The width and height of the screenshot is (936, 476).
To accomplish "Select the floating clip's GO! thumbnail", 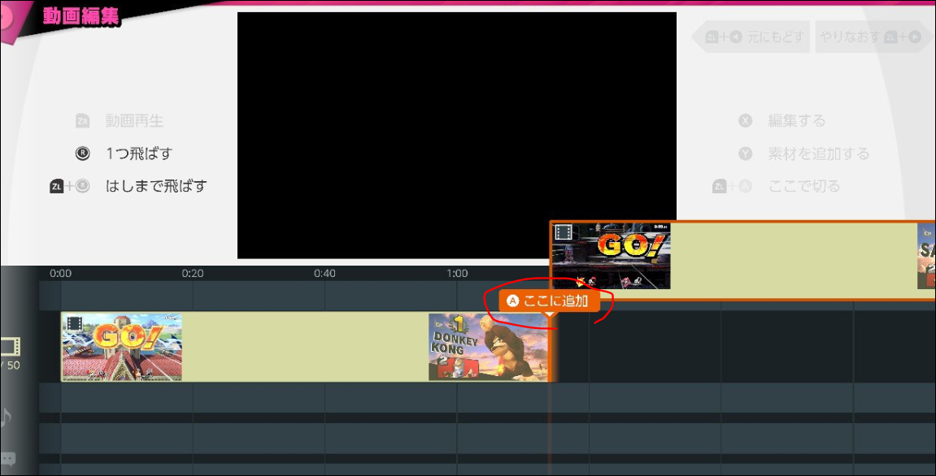I will [611, 256].
